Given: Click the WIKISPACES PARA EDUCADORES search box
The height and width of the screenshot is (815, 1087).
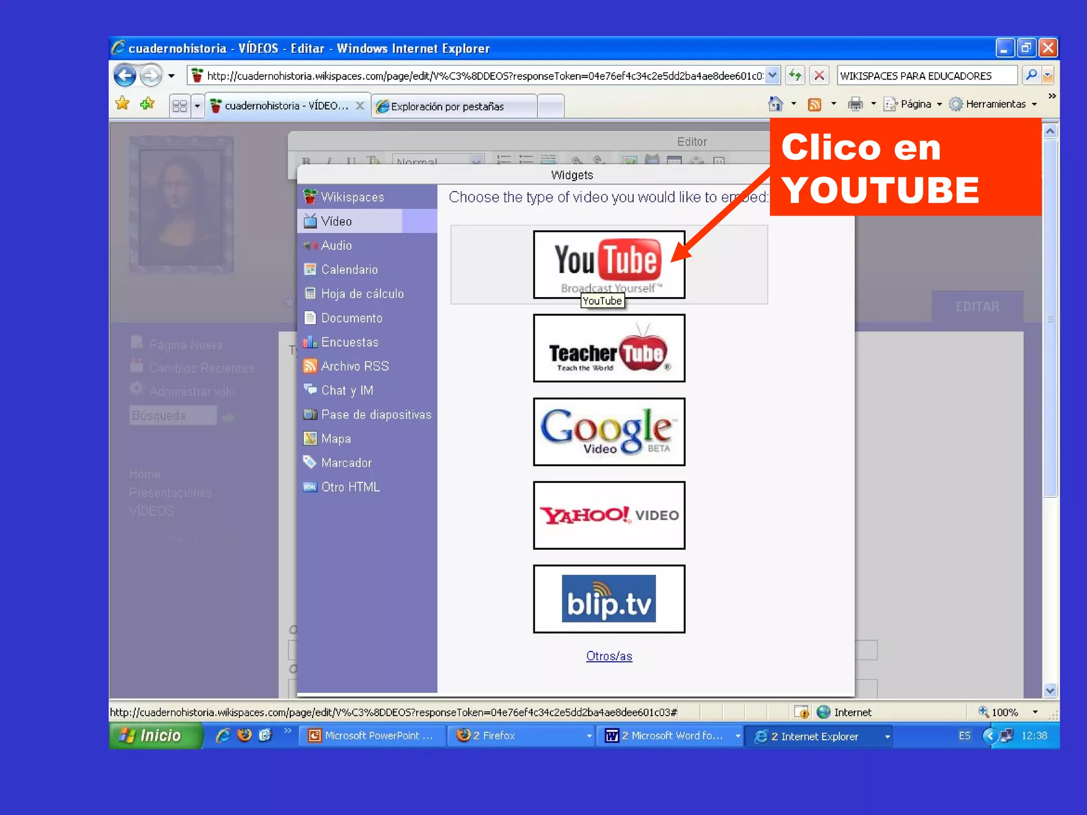Looking at the screenshot, I should 927,76.
